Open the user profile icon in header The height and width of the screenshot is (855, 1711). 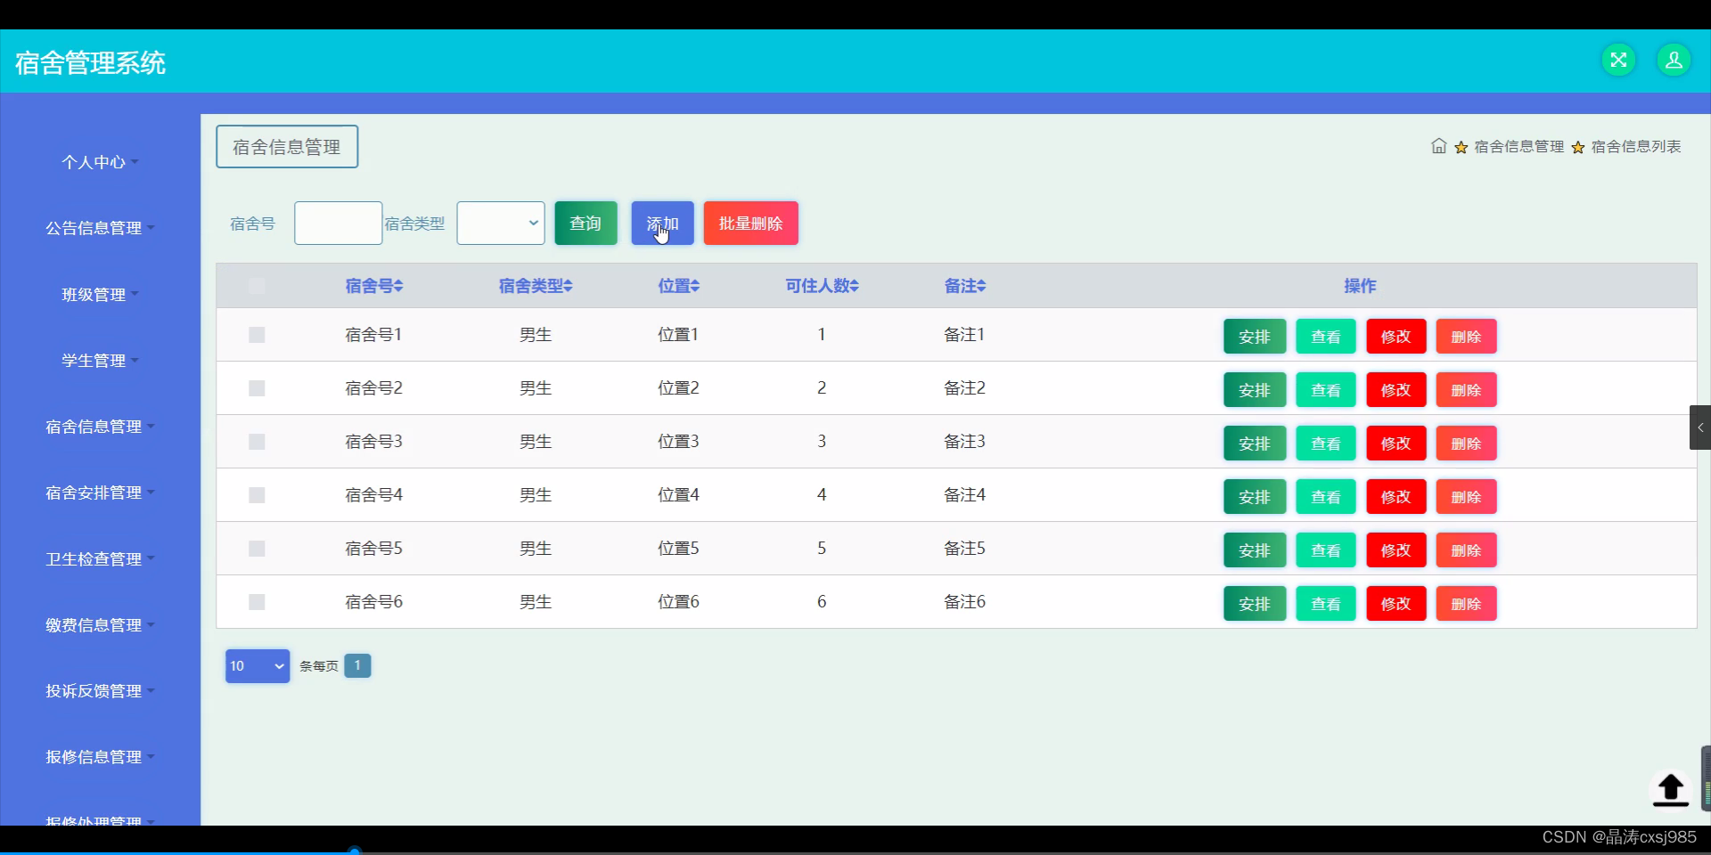[1674, 61]
